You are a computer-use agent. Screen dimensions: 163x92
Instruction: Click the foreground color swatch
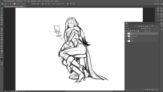pyautogui.click(x=1, y=59)
